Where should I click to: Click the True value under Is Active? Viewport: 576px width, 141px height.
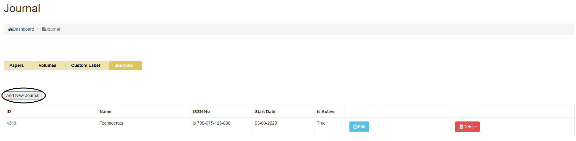pos(321,123)
